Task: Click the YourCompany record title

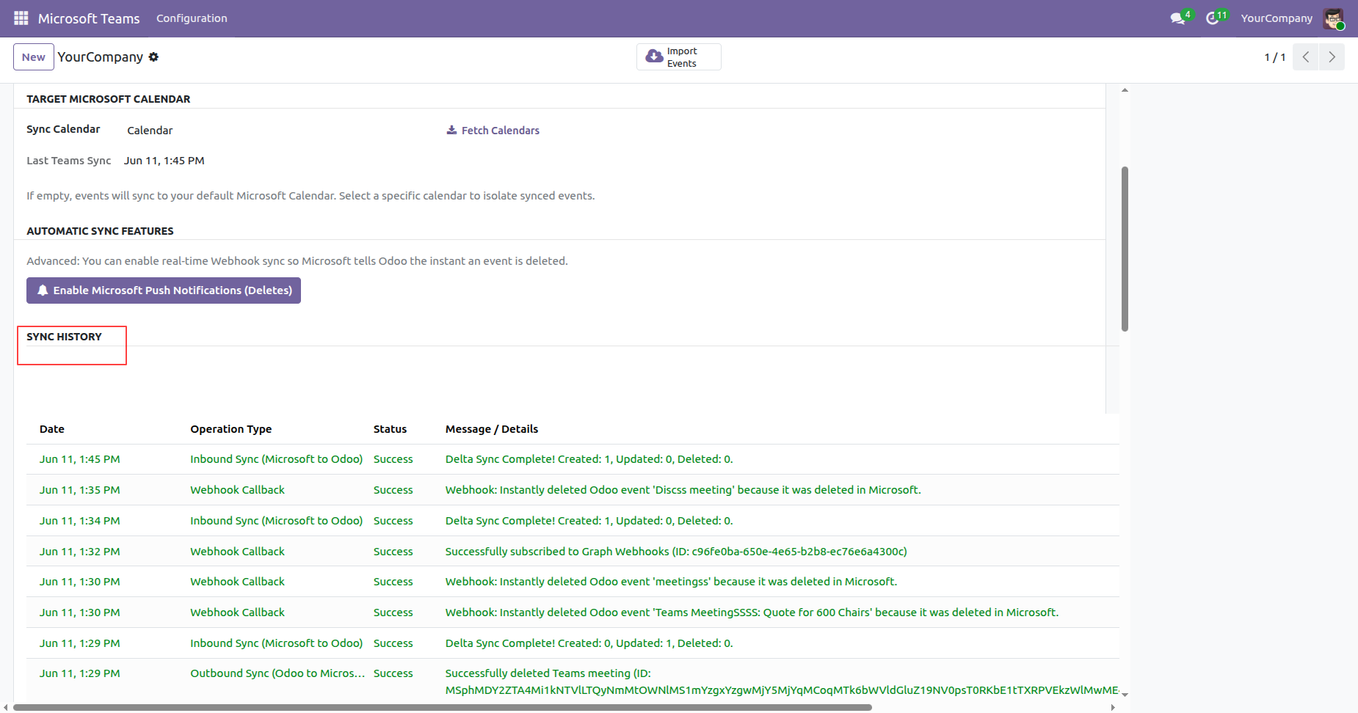Action: pos(101,57)
